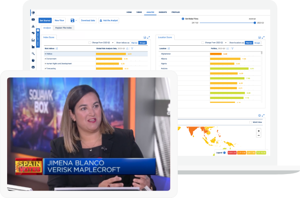Expand the Politics index row
Viewport: 300px width, 198px height.
click(x=45, y=54)
